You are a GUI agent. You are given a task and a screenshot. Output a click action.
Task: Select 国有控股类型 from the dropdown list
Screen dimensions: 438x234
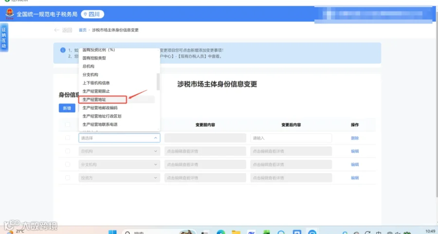pyautogui.click(x=94, y=58)
